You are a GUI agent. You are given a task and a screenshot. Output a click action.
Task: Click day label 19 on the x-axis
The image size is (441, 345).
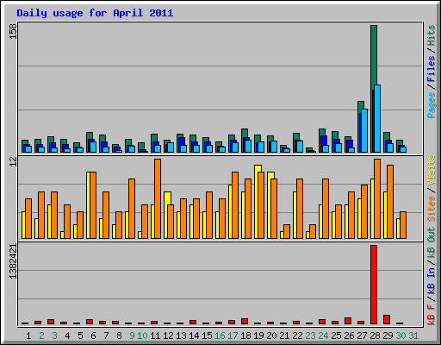click(x=258, y=336)
